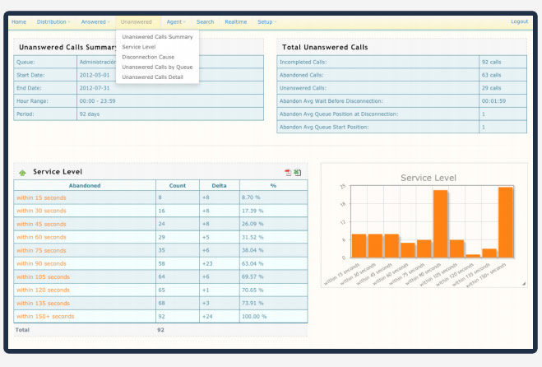Select Unanswered Calls by Queue option
This screenshot has width=542, height=367.
(x=157, y=67)
